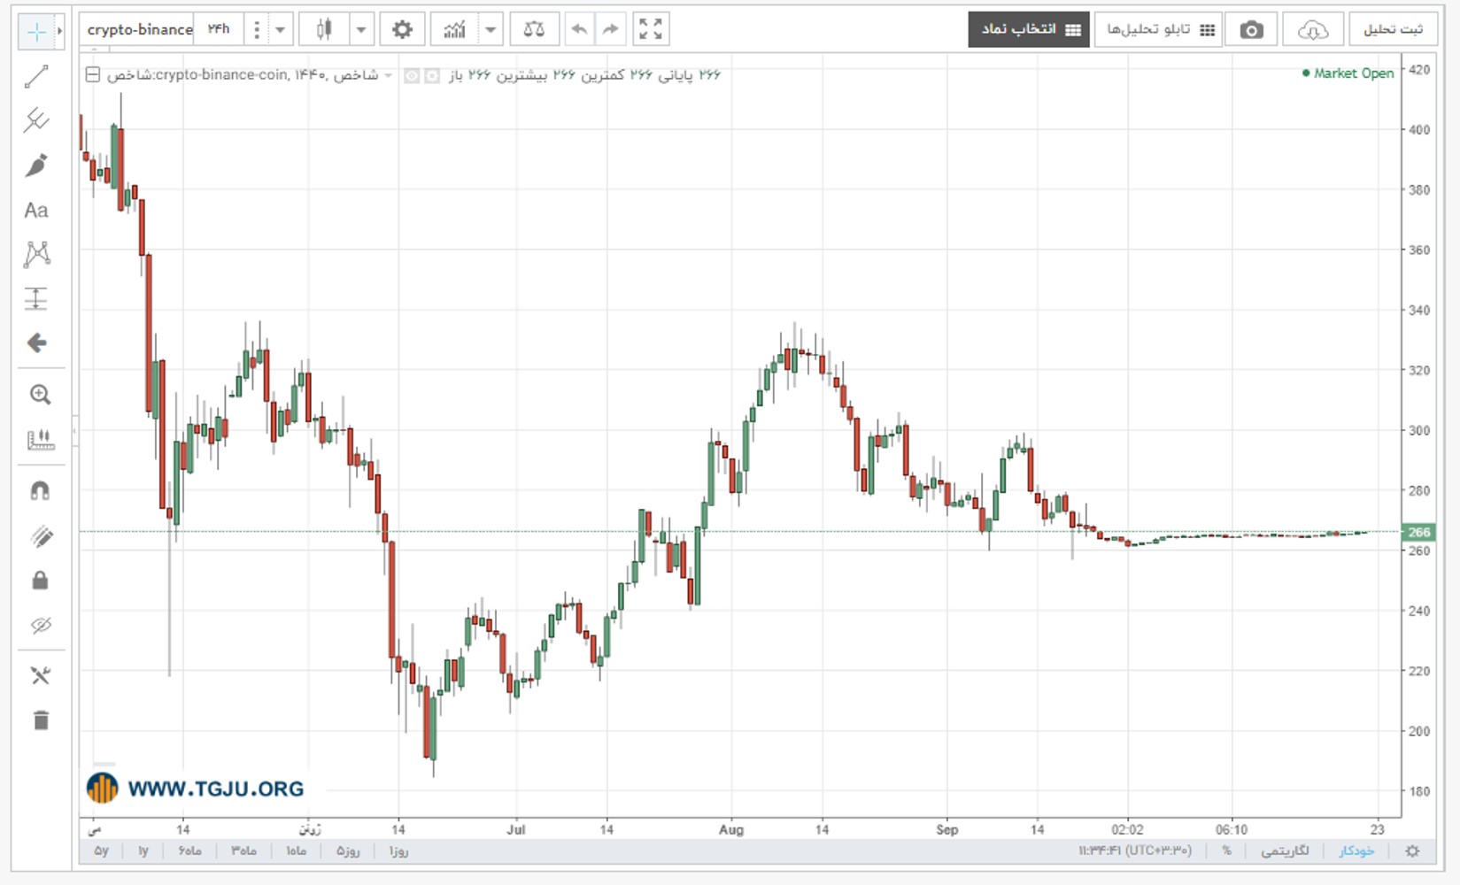The image size is (1460, 885).
Task: Open the candlestick chart style button
Action: (324, 30)
